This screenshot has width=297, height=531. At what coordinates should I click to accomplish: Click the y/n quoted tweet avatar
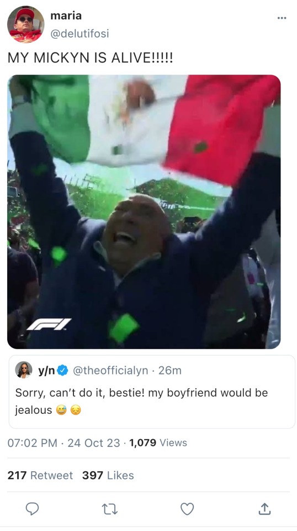pos(24,370)
